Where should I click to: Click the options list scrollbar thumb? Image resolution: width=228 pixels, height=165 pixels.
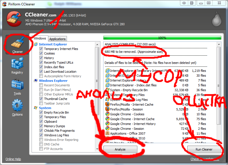click(x=97, y=81)
